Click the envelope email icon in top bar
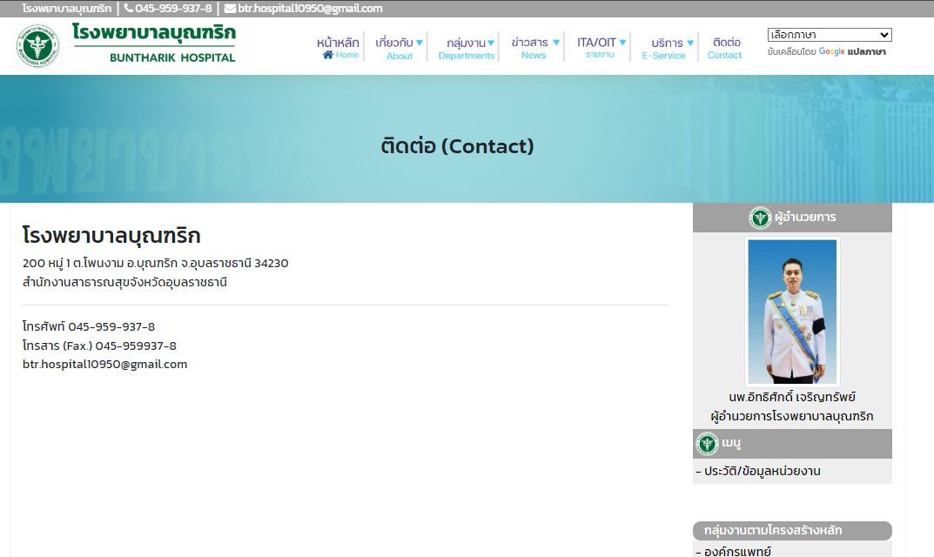 (x=230, y=9)
